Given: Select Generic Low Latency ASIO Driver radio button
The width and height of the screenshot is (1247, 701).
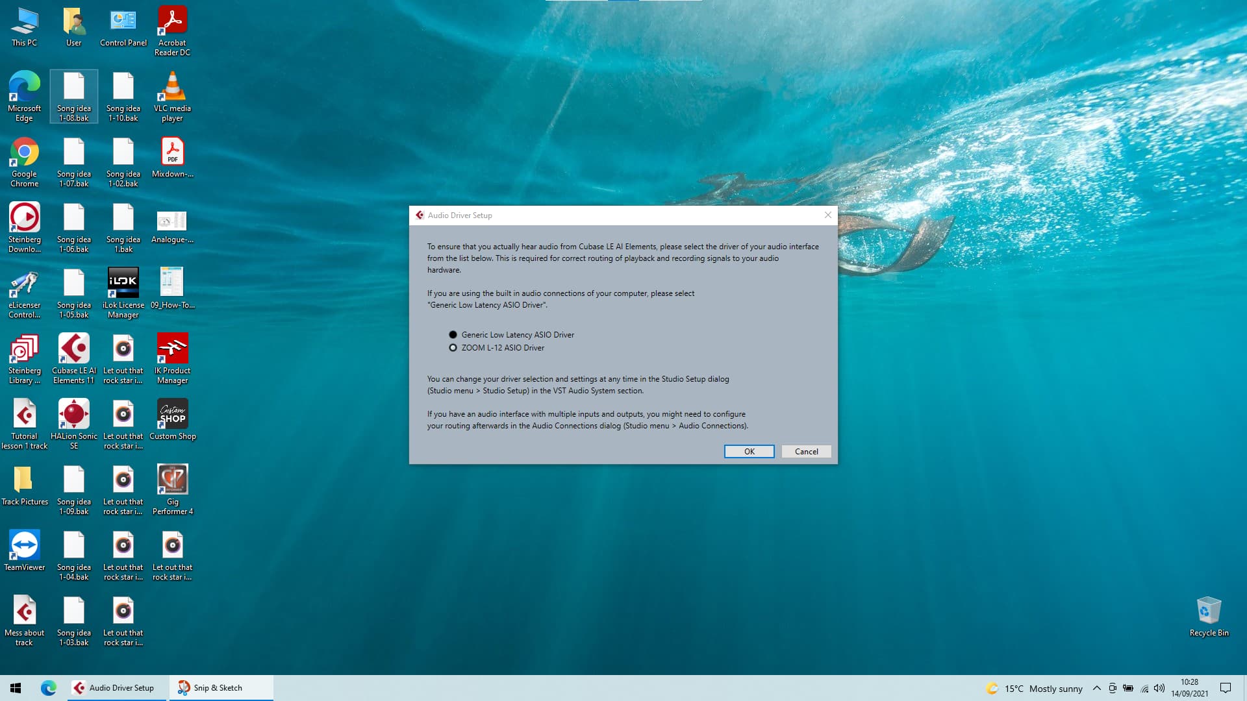Looking at the screenshot, I should tap(453, 335).
